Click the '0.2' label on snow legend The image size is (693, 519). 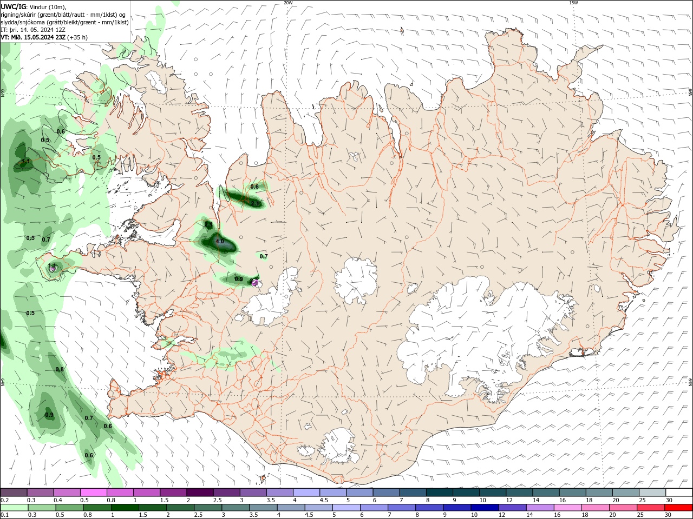click(4, 500)
